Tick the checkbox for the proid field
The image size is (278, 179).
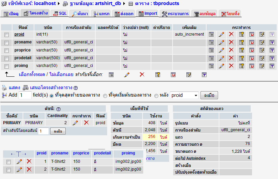pos(6,35)
